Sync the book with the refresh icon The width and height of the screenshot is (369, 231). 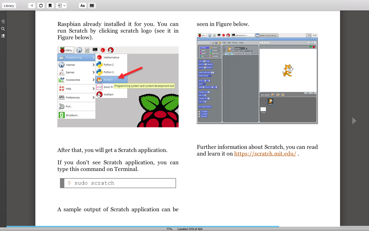point(41,6)
